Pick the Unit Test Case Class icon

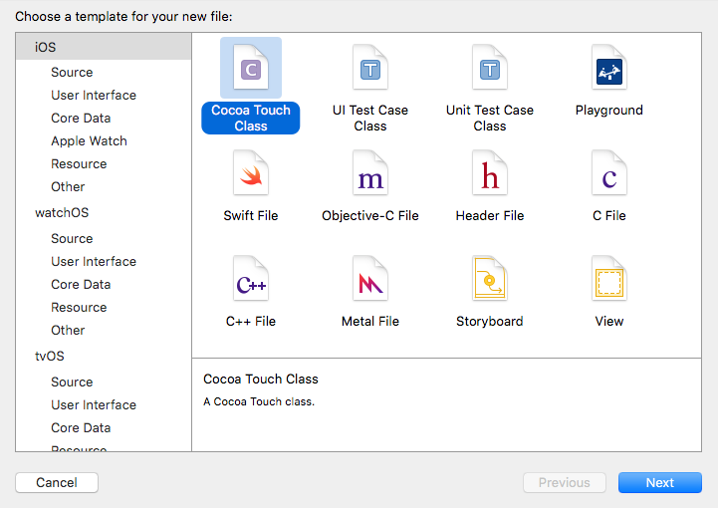(x=490, y=69)
